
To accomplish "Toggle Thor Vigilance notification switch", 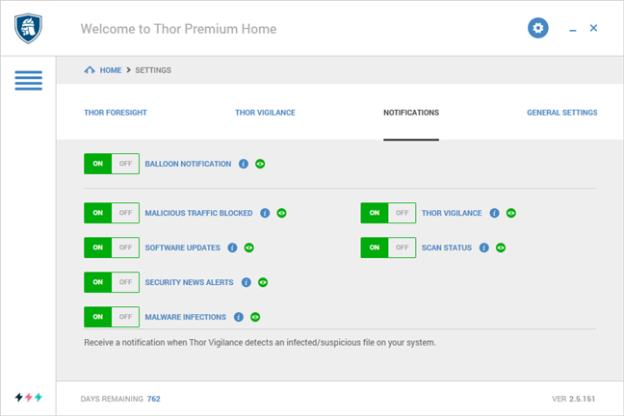I will [x=388, y=213].
